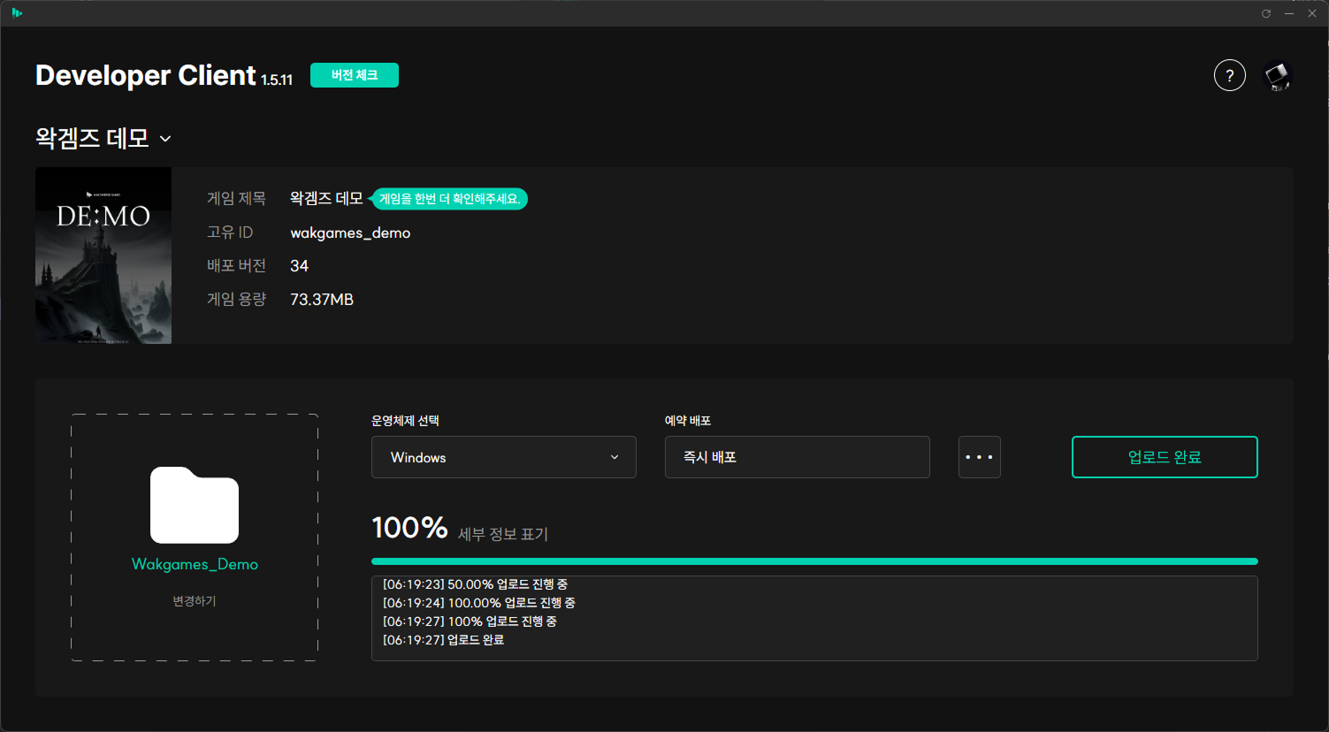The height and width of the screenshot is (732, 1329).
Task: Minimize the Developer Client window
Action: (x=1289, y=13)
